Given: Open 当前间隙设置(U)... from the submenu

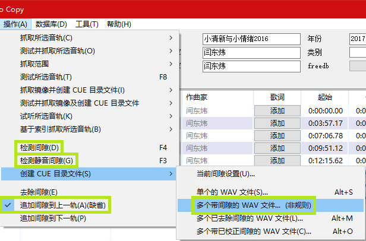Looking at the screenshot, I should (x=226, y=173).
